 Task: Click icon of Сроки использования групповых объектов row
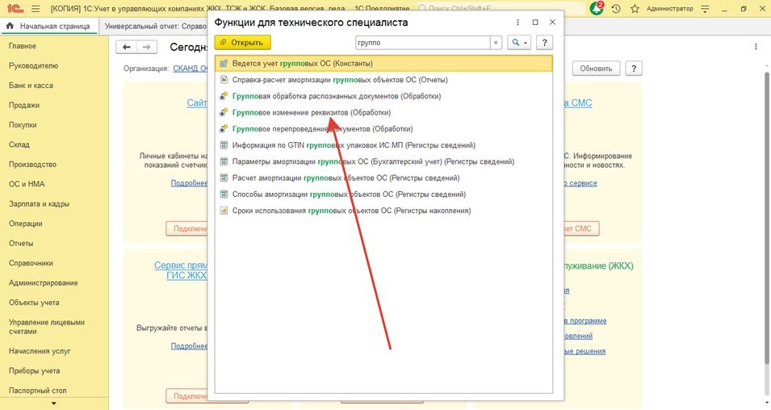[x=224, y=211]
